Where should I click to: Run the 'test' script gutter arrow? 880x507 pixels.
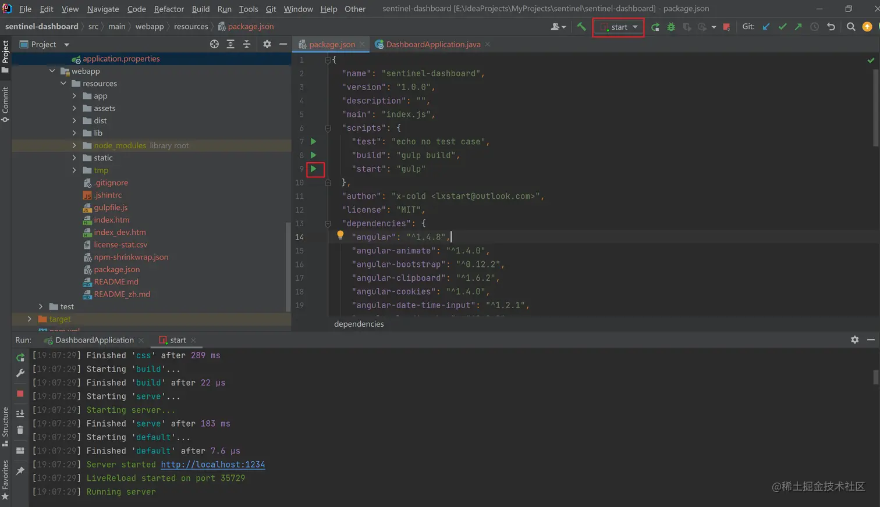(314, 141)
